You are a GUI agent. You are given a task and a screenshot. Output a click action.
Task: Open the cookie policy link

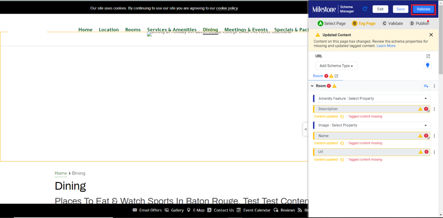227,8
